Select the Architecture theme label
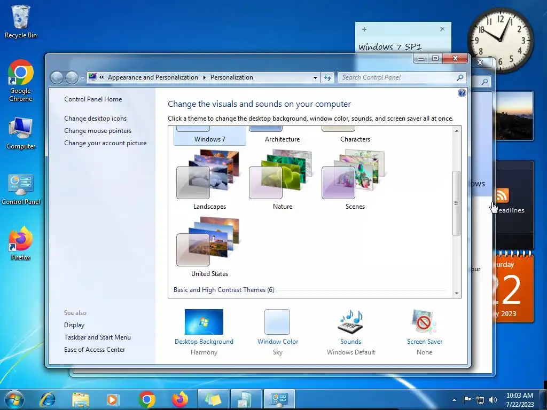Screen dimensions: 547x410 point(282,139)
